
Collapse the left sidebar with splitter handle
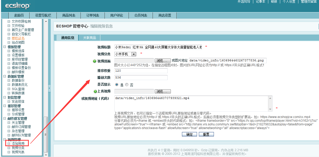(x=49, y=88)
